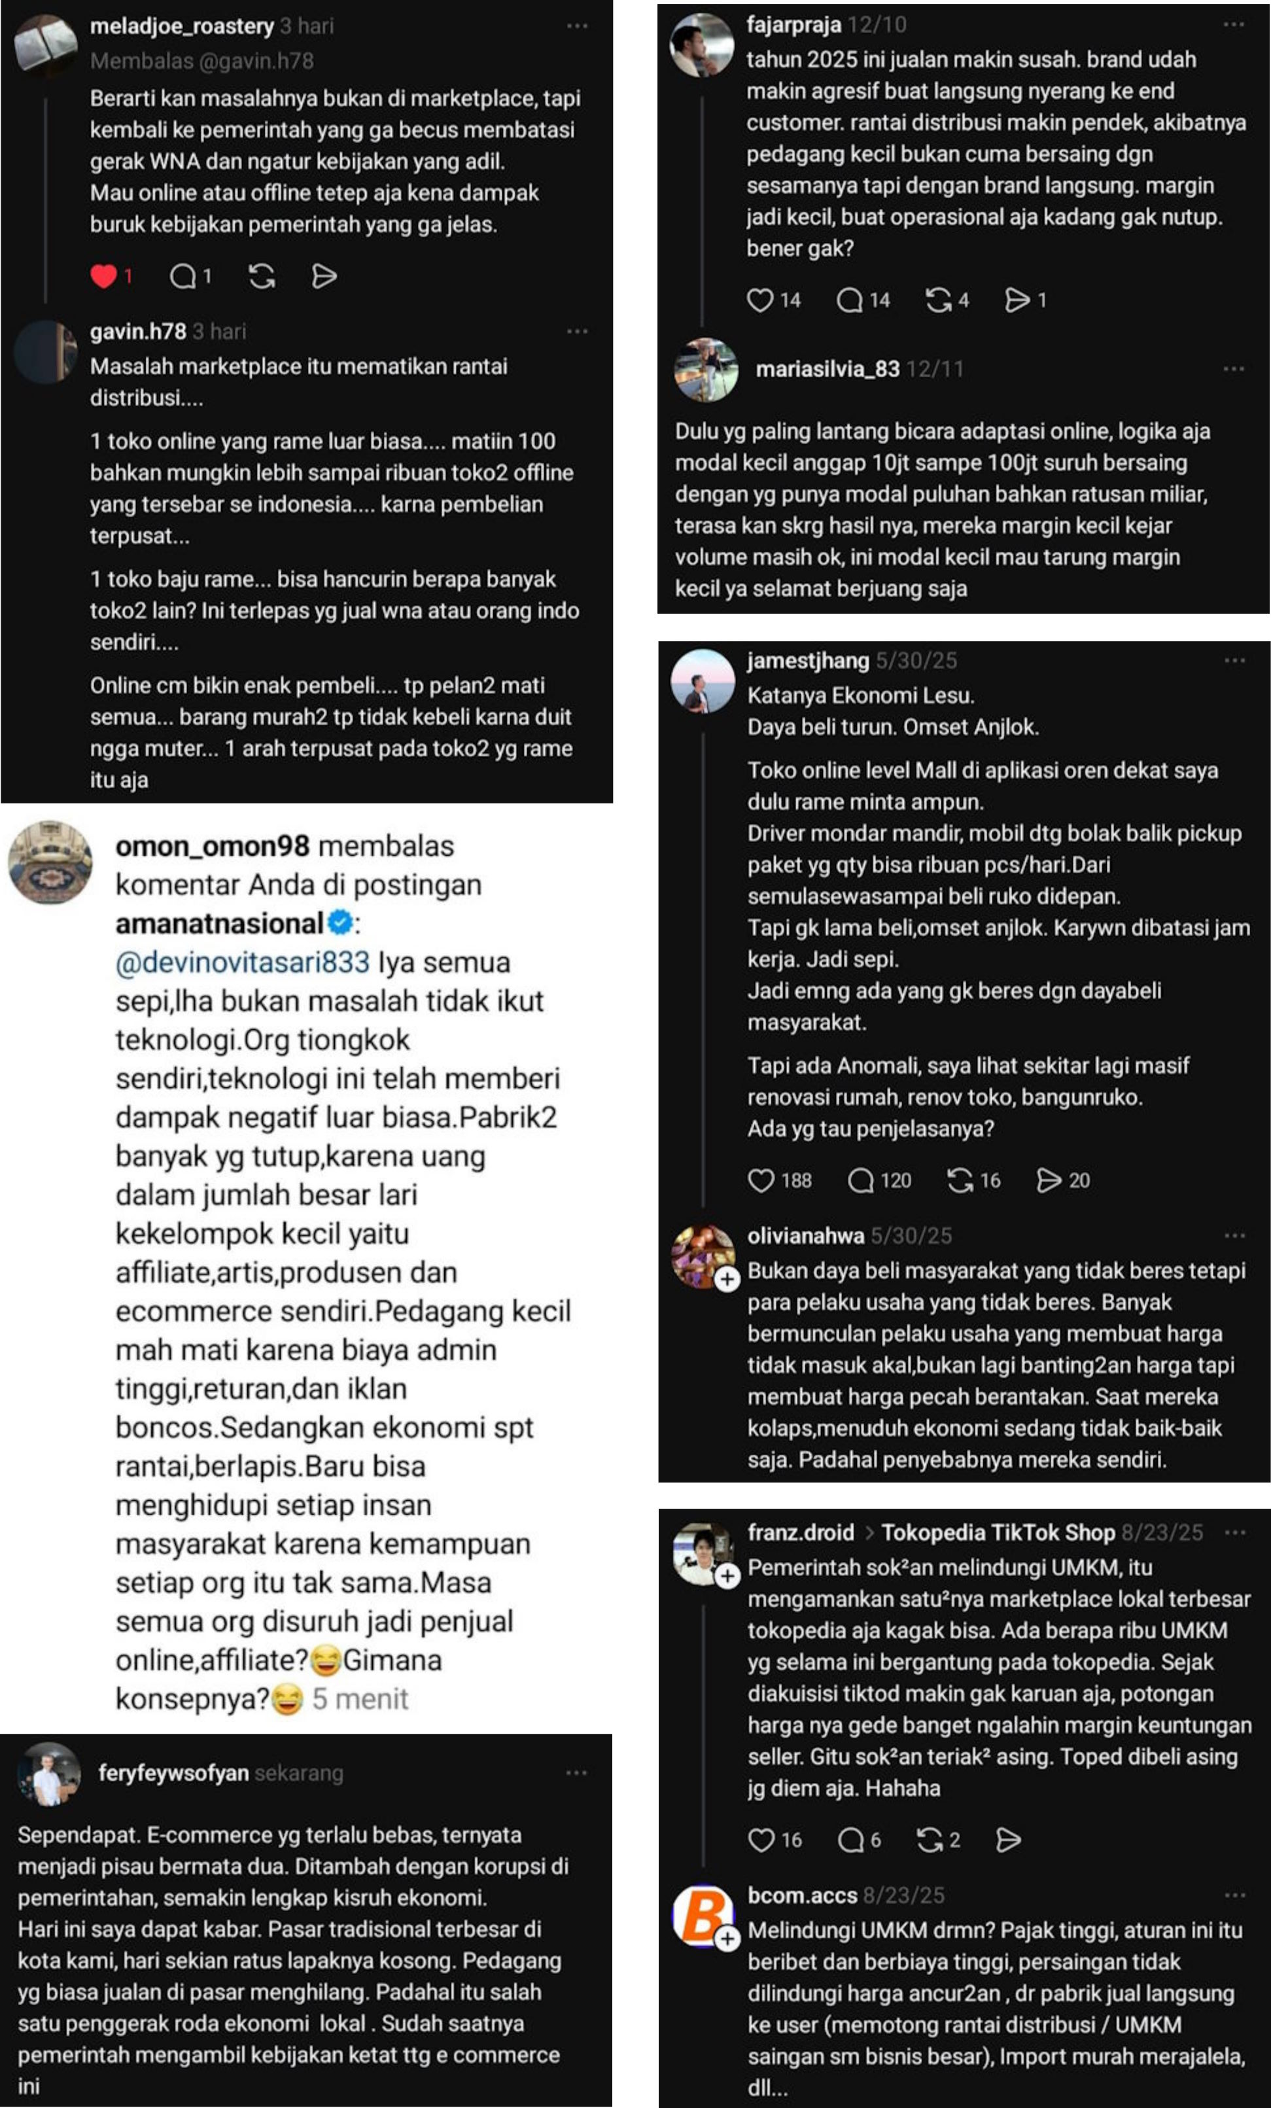Like fajarpraja's post about jualan makin susah

point(759,300)
